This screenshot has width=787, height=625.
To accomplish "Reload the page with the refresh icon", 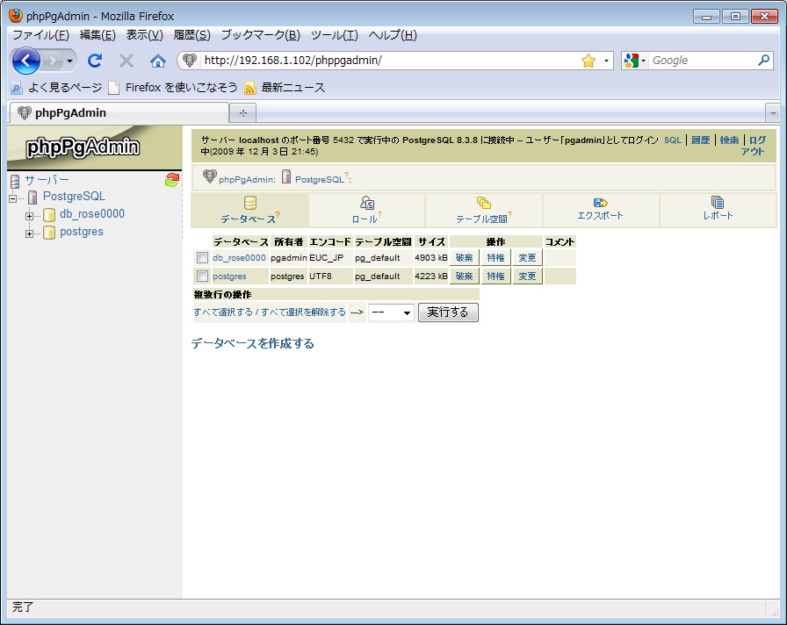I will (x=95, y=61).
